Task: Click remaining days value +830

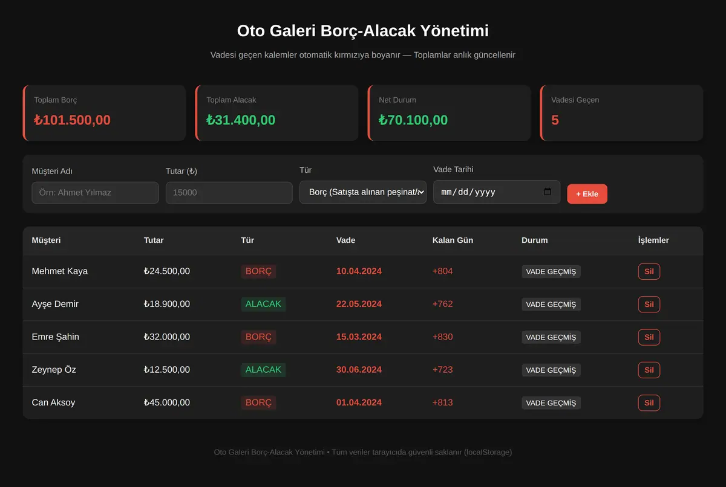Action: pos(442,337)
